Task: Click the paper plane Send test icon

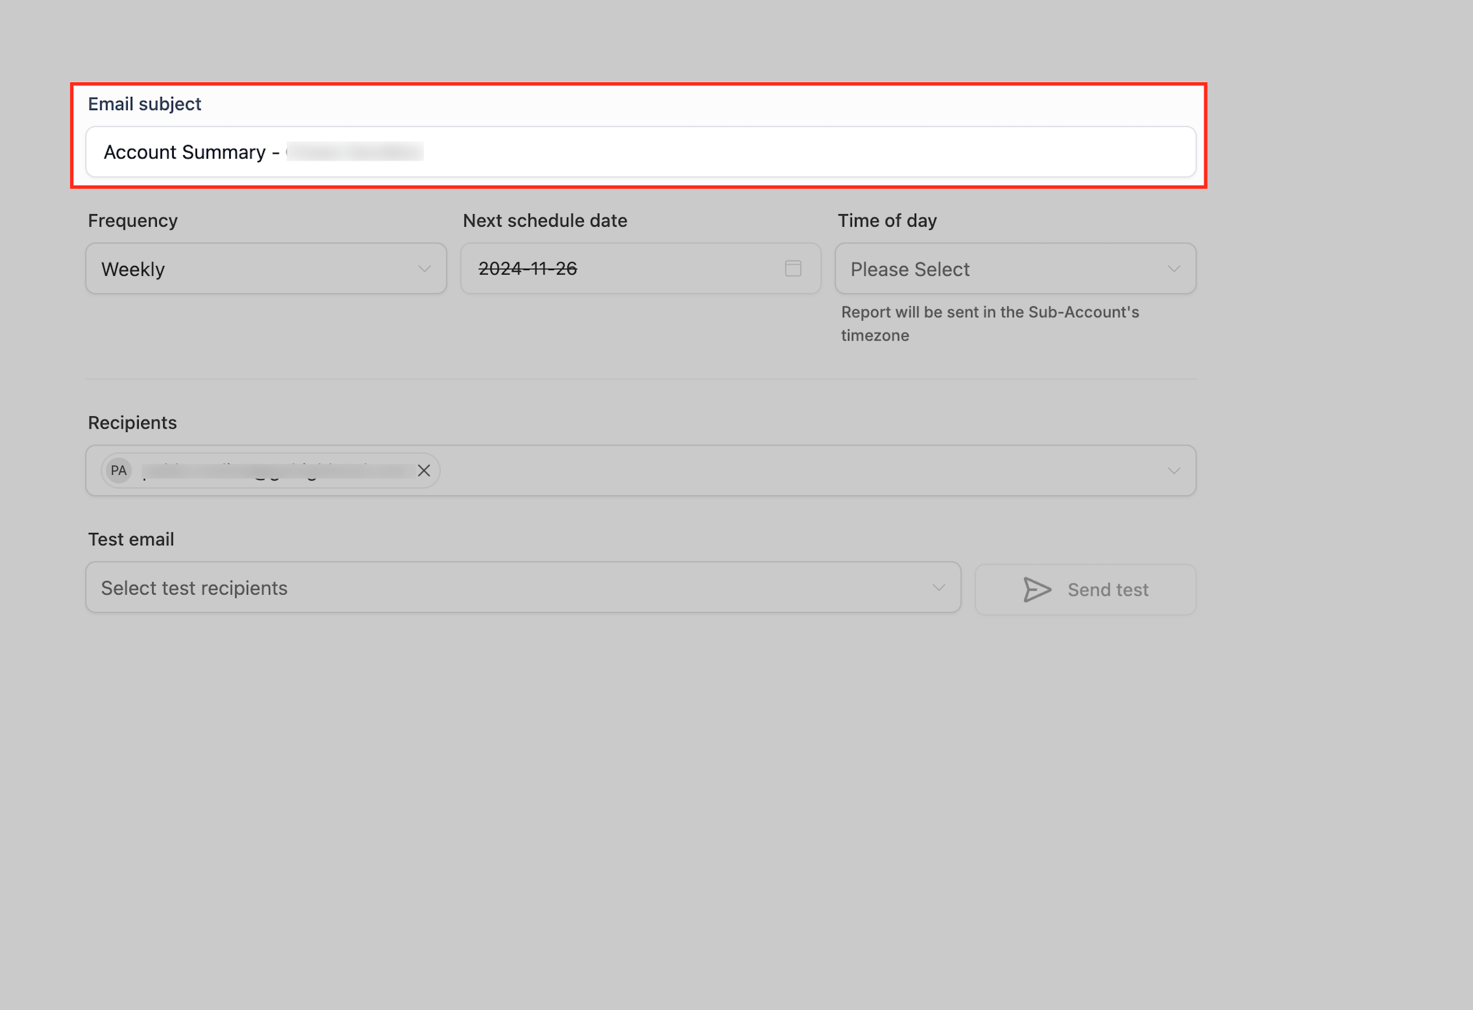Action: 1037,590
